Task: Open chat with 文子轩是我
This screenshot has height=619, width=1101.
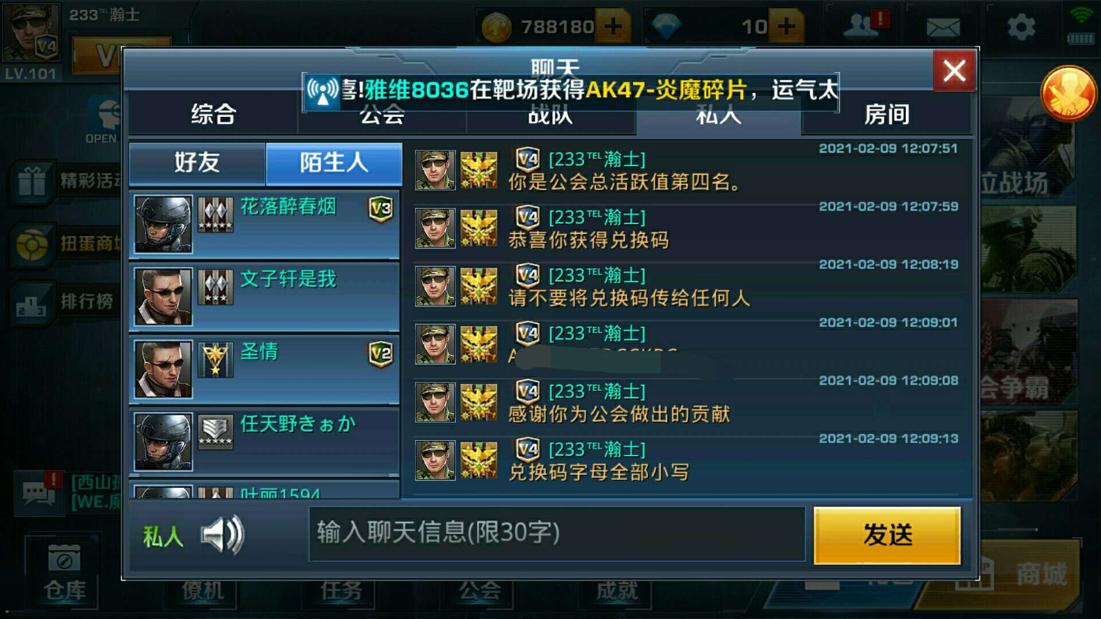Action: [x=264, y=296]
